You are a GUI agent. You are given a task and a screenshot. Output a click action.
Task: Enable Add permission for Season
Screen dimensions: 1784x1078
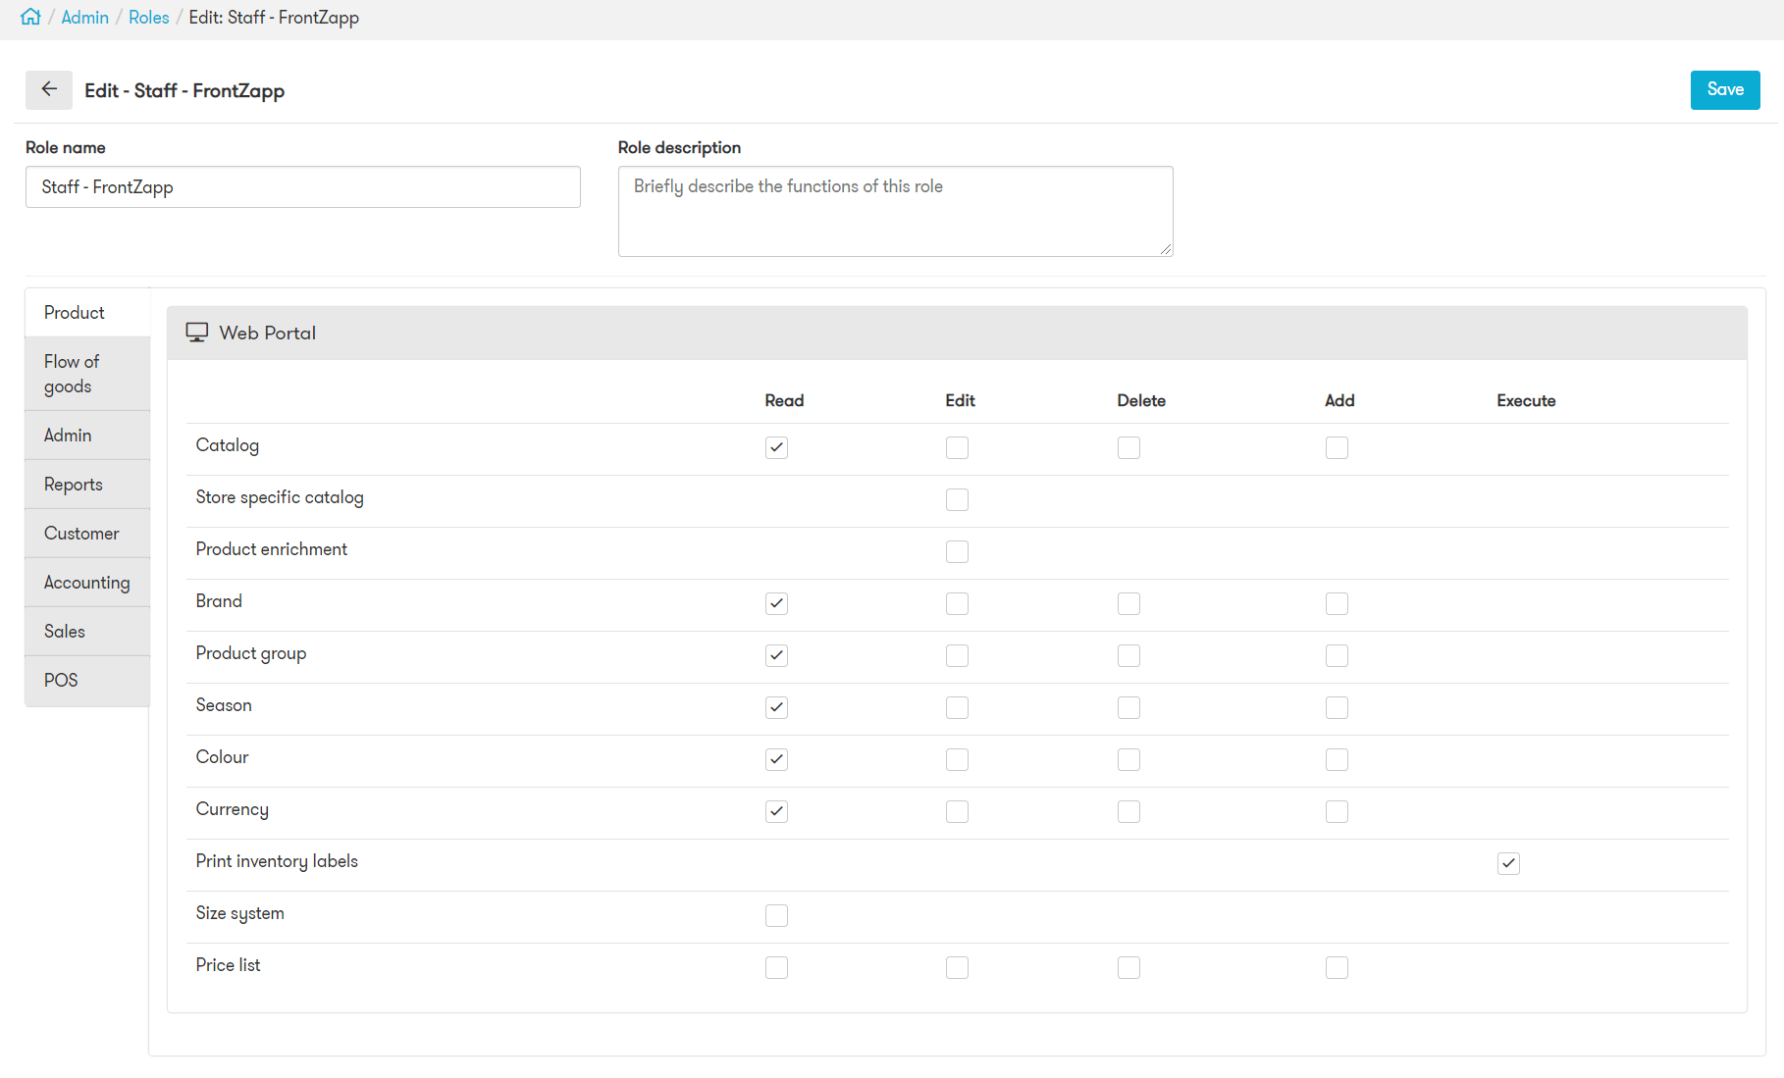point(1337,707)
